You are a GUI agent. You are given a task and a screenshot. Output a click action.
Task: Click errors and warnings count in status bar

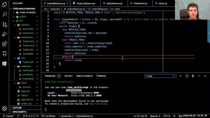[x=31, y=116]
